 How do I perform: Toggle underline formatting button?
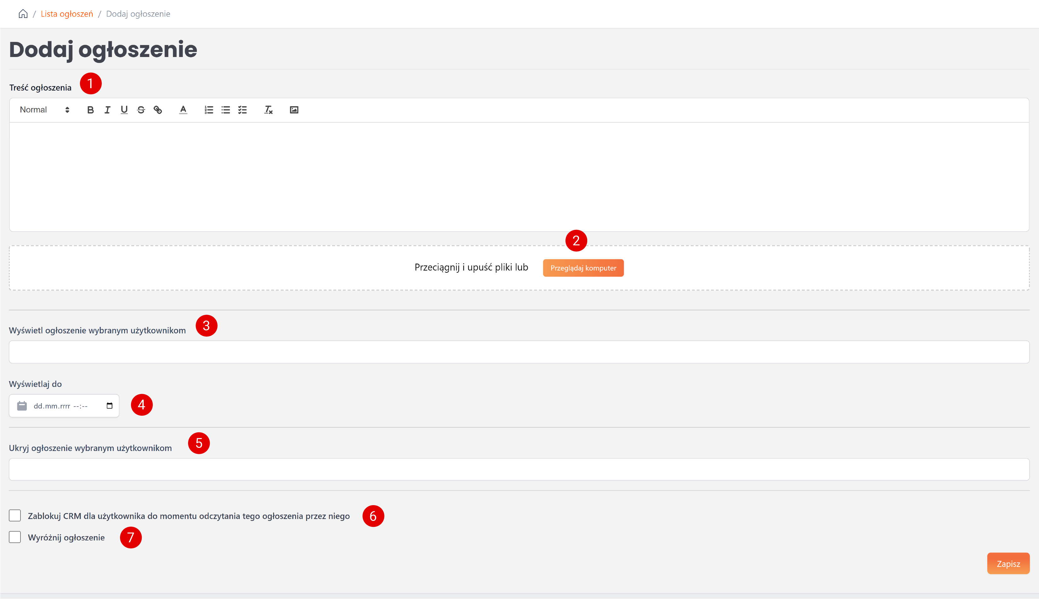(x=124, y=110)
